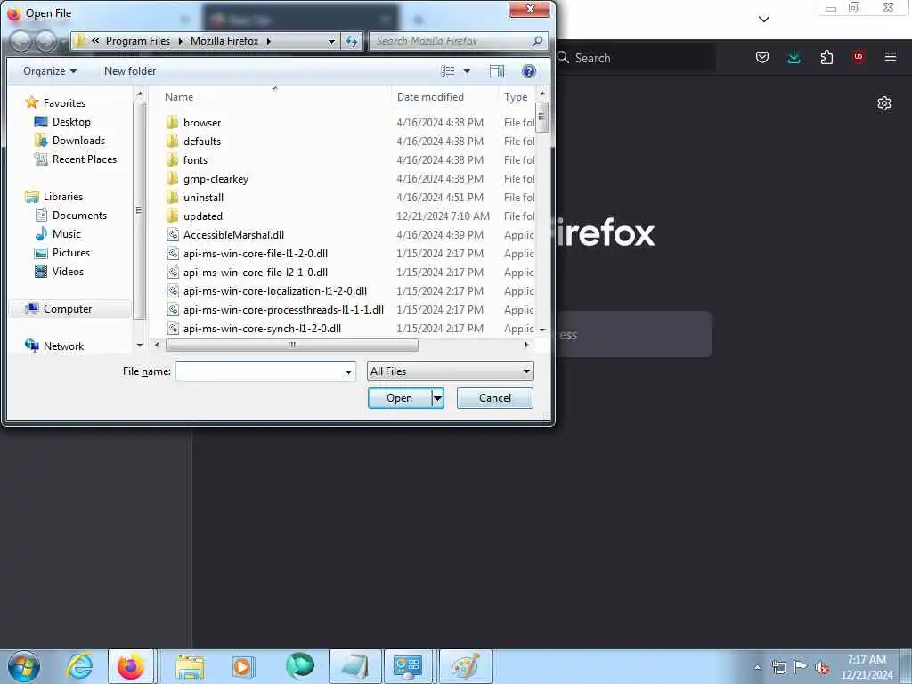Open the Firefox Extensions icon
This screenshot has width=912, height=684.
pos(826,57)
